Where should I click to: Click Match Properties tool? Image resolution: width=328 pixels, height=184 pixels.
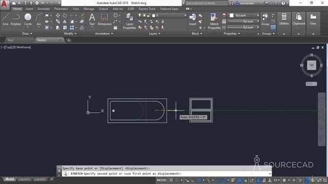214,21
